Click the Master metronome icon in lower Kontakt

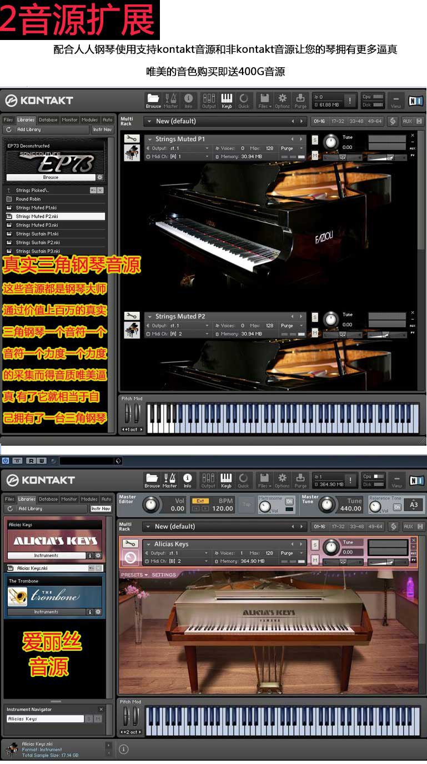(170, 480)
